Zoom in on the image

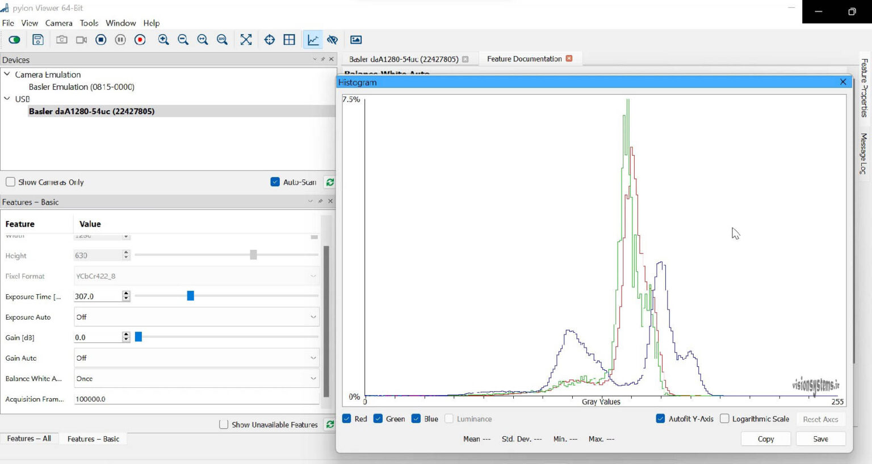(163, 40)
